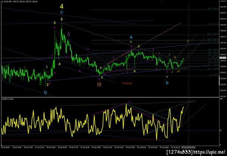Viewport: 227px width, 156px height.
Task: Select the blue 'a' label above mid-chart high
Action: [131, 37]
